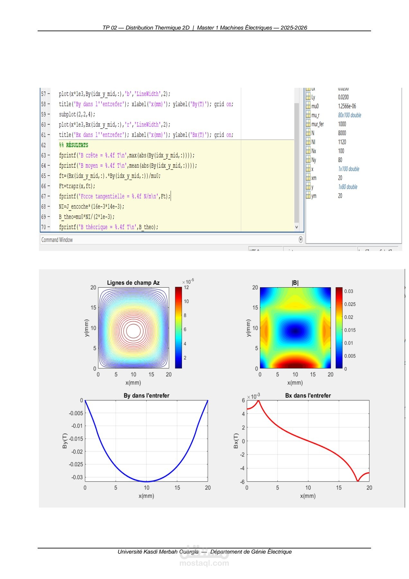Set breakpoint at line 63 dash

coord(49,155)
